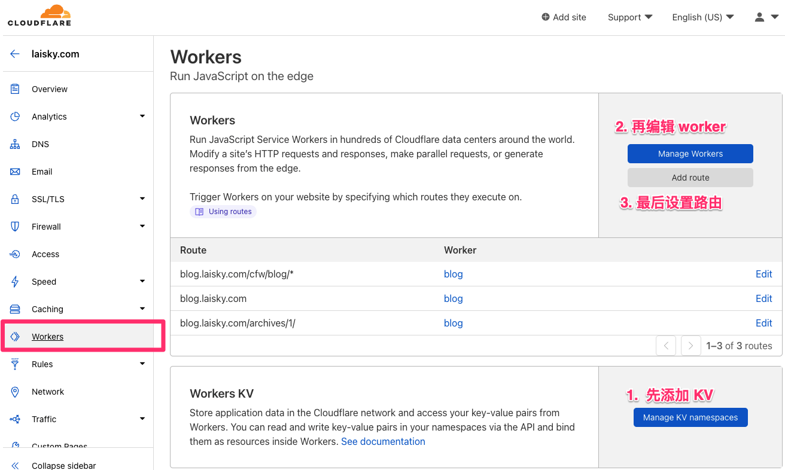785x470 pixels.
Task: Click the DNS network icon in sidebar
Action: tap(15, 144)
